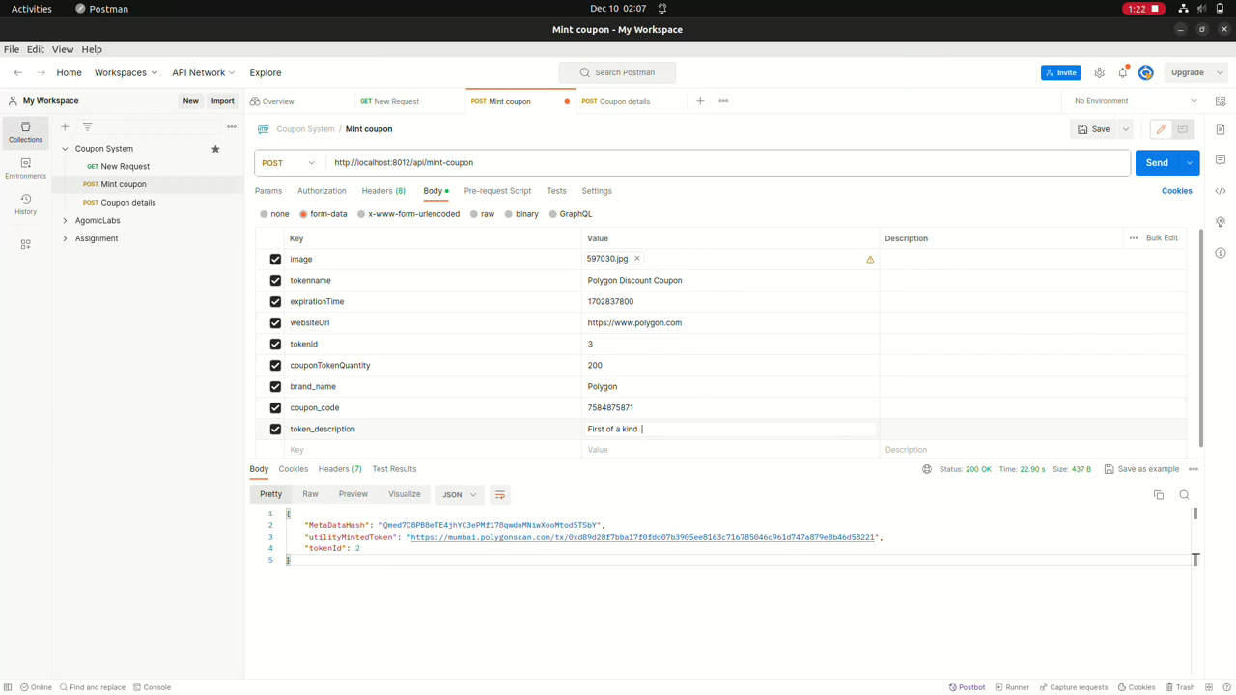Open the Collections sidebar panel
Screen dimensions: 1236x695
tap(25, 132)
